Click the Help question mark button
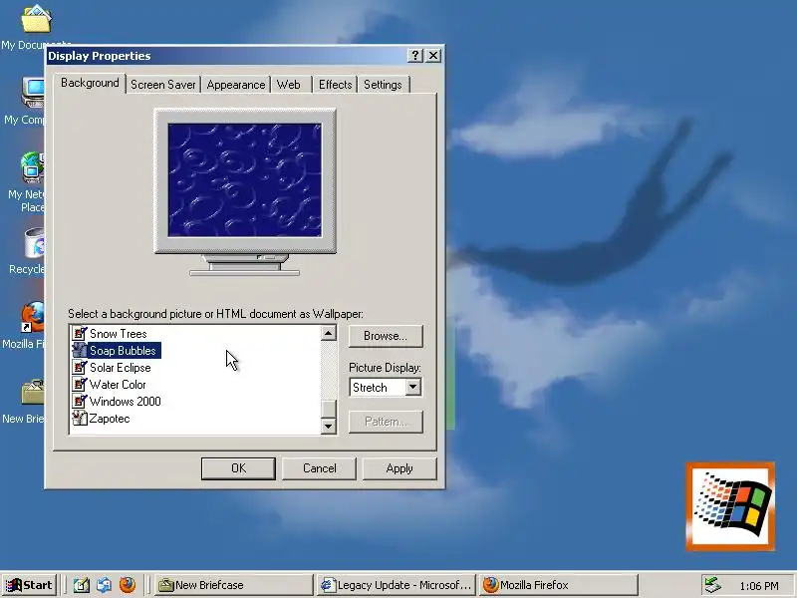The height and width of the screenshot is (598, 797). pyautogui.click(x=414, y=56)
